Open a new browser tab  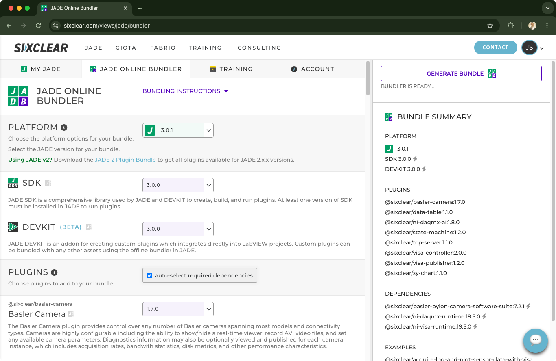pos(140,8)
